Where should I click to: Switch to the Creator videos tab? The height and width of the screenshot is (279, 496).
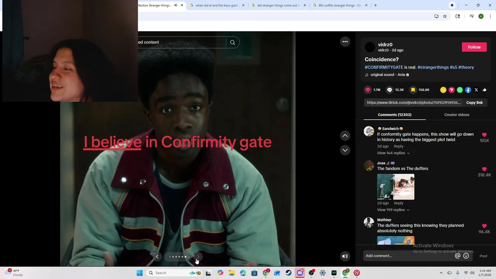[x=456, y=115]
